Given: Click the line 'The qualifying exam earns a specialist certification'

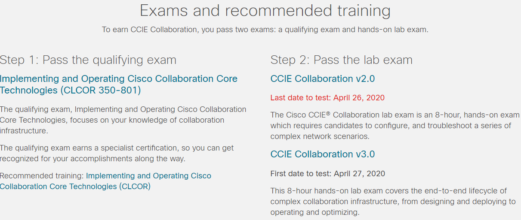Looking at the screenshot, I should click(117, 148).
